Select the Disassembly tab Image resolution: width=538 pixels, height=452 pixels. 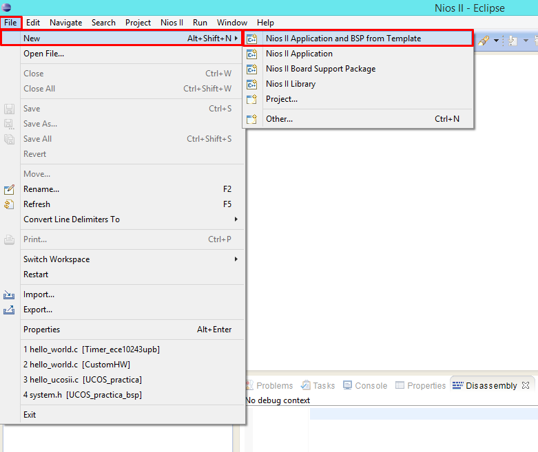pos(491,385)
